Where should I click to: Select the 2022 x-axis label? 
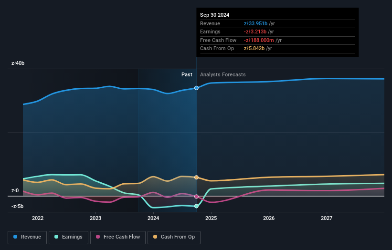pos(38,219)
